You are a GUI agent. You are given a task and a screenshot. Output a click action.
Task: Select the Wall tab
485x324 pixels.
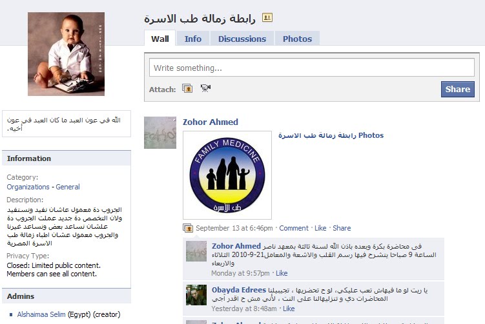click(x=160, y=39)
